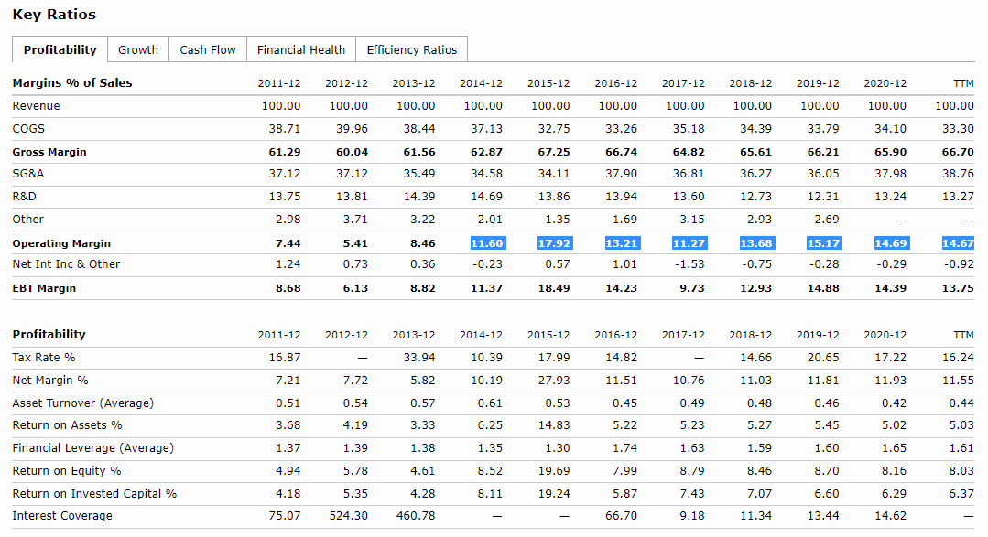
Task: Click the Margins % of Sales header
Action: [x=72, y=83]
